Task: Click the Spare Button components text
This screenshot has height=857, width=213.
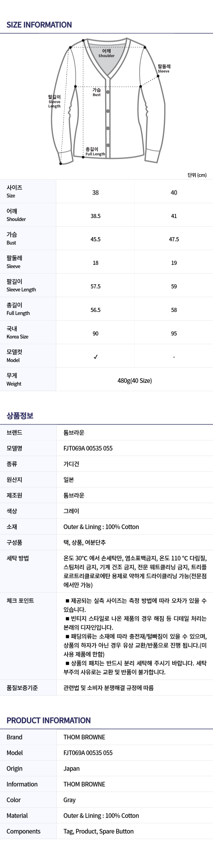Action: (116, 831)
